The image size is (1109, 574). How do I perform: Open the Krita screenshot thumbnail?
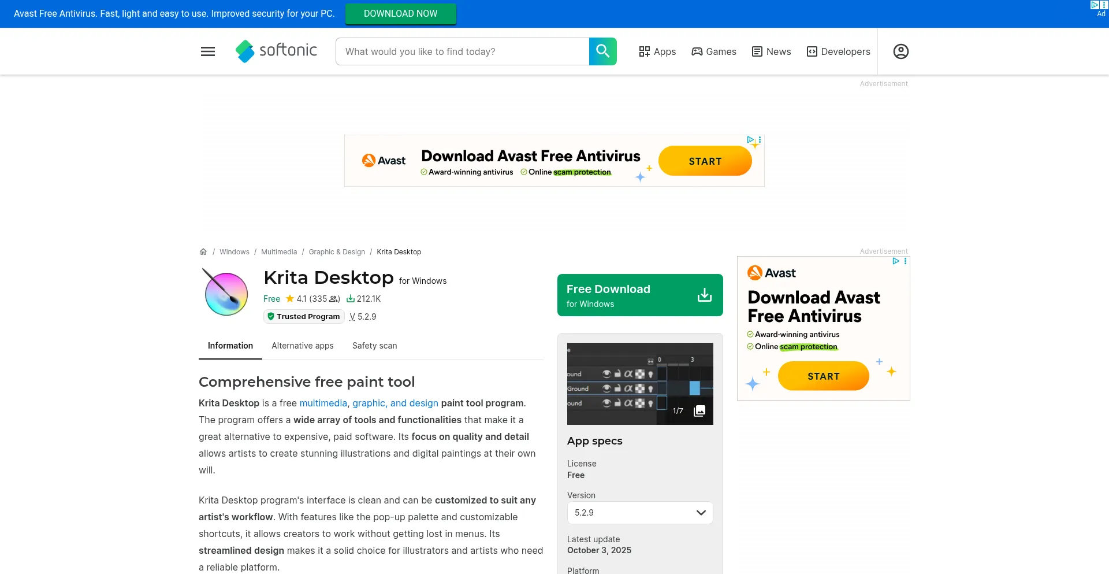coord(640,384)
